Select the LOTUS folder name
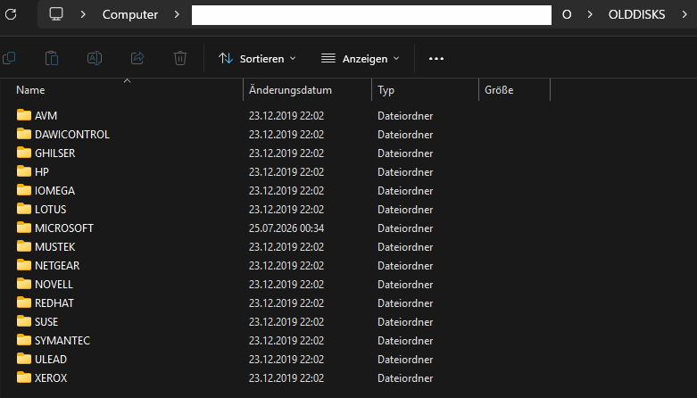Image resolution: width=697 pixels, height=398 pixels. pos(50,209)
